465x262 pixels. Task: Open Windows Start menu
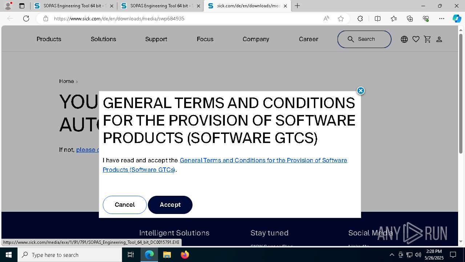9,255
